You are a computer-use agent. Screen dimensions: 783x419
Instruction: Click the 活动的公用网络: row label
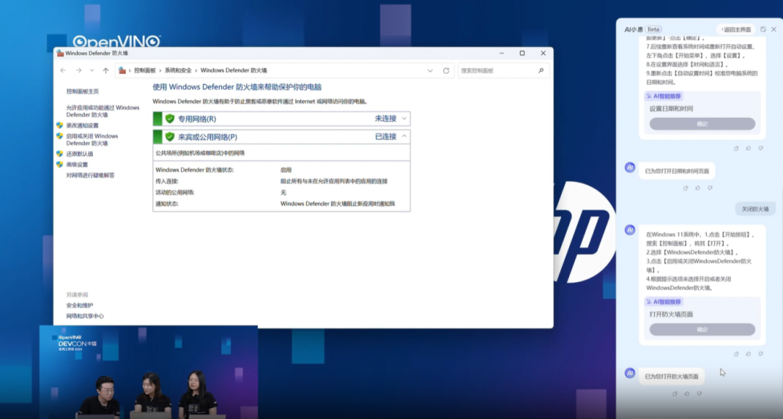point(175,192)
